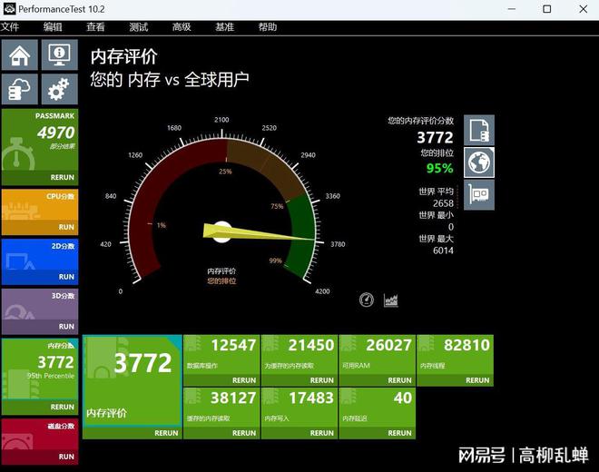Open the settings gears icon
The width and height of the screenshot is (599, 472).
(60, 89)
